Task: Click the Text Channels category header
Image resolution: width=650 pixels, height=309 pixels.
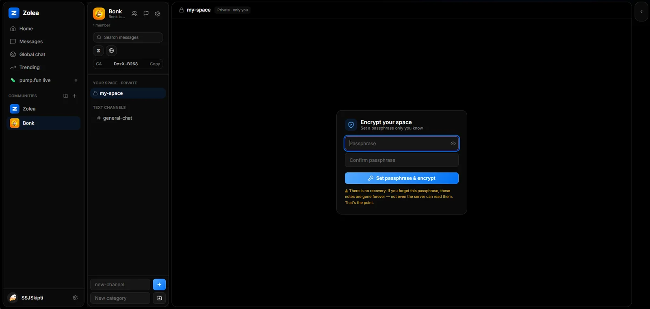Action: 109,107
